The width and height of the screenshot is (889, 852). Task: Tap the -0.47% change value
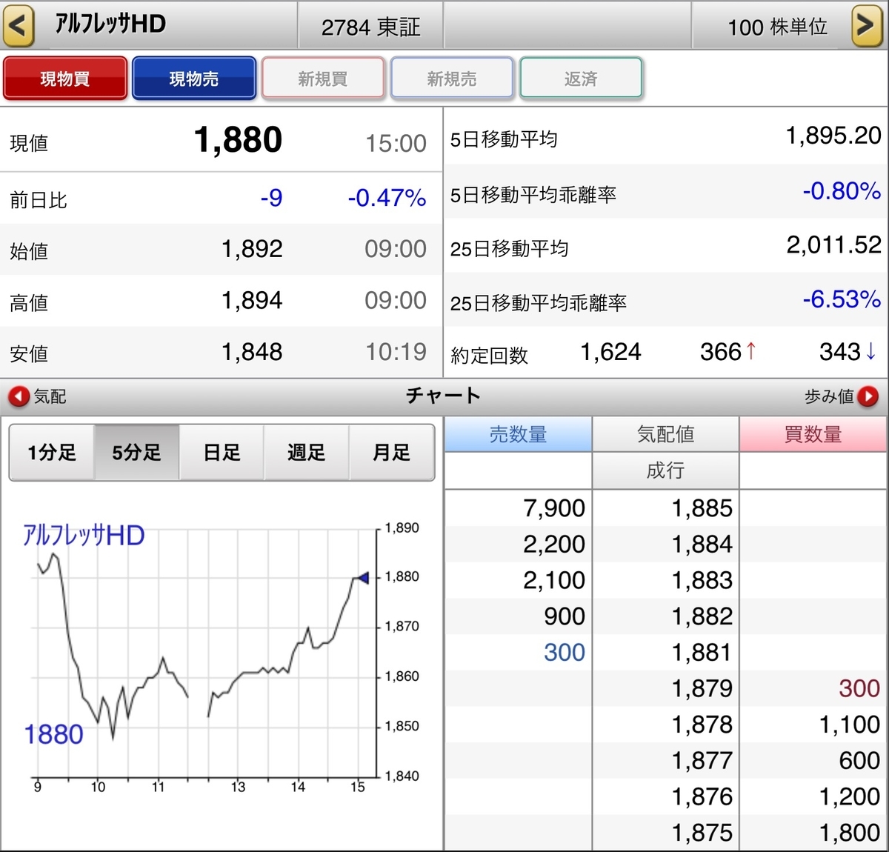click(x=387, y=198)
